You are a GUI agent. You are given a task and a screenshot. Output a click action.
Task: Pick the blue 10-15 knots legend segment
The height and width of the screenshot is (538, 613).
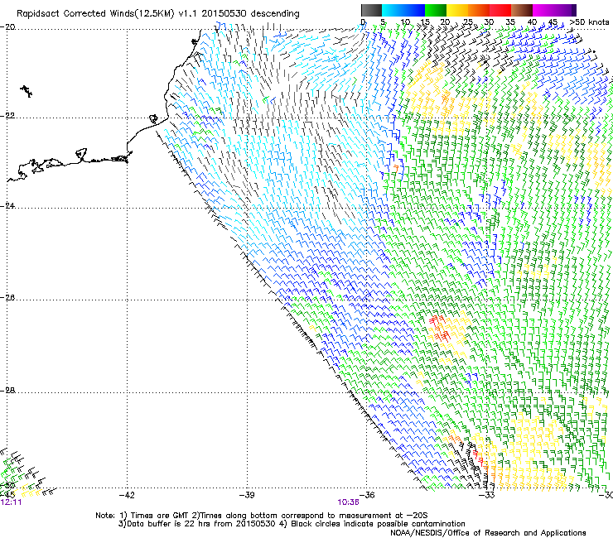pos(414,10)
